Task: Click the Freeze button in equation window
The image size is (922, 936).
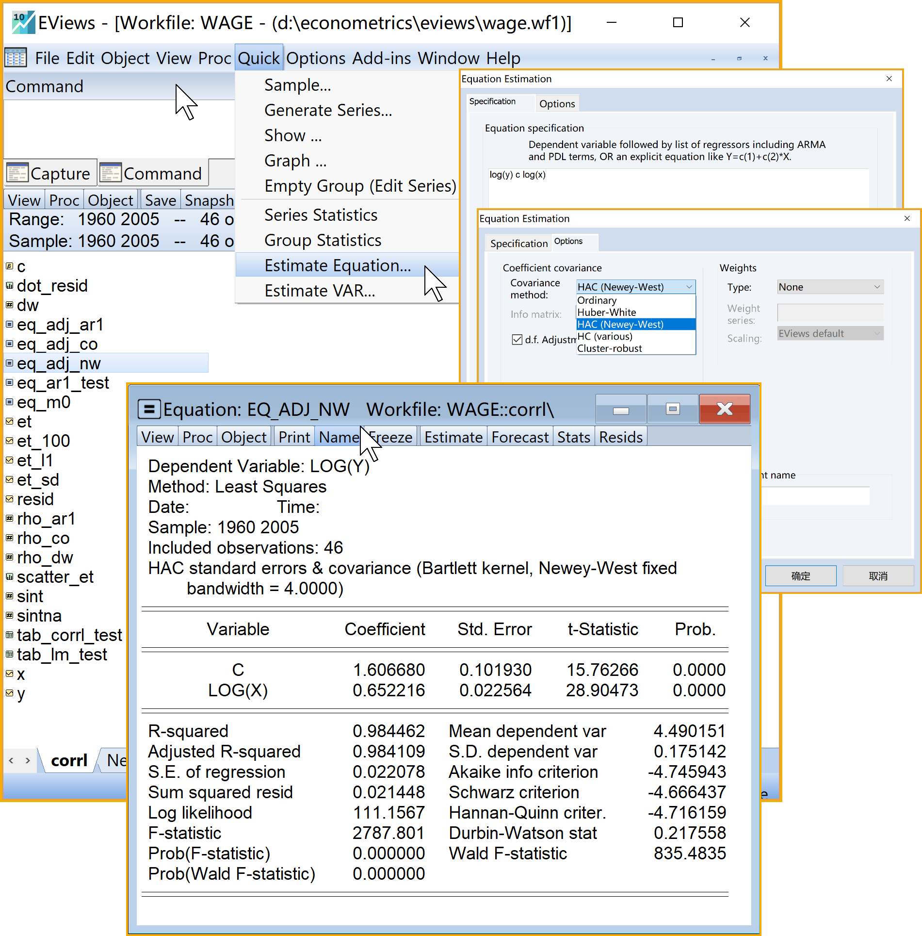Action: [391, 437]
